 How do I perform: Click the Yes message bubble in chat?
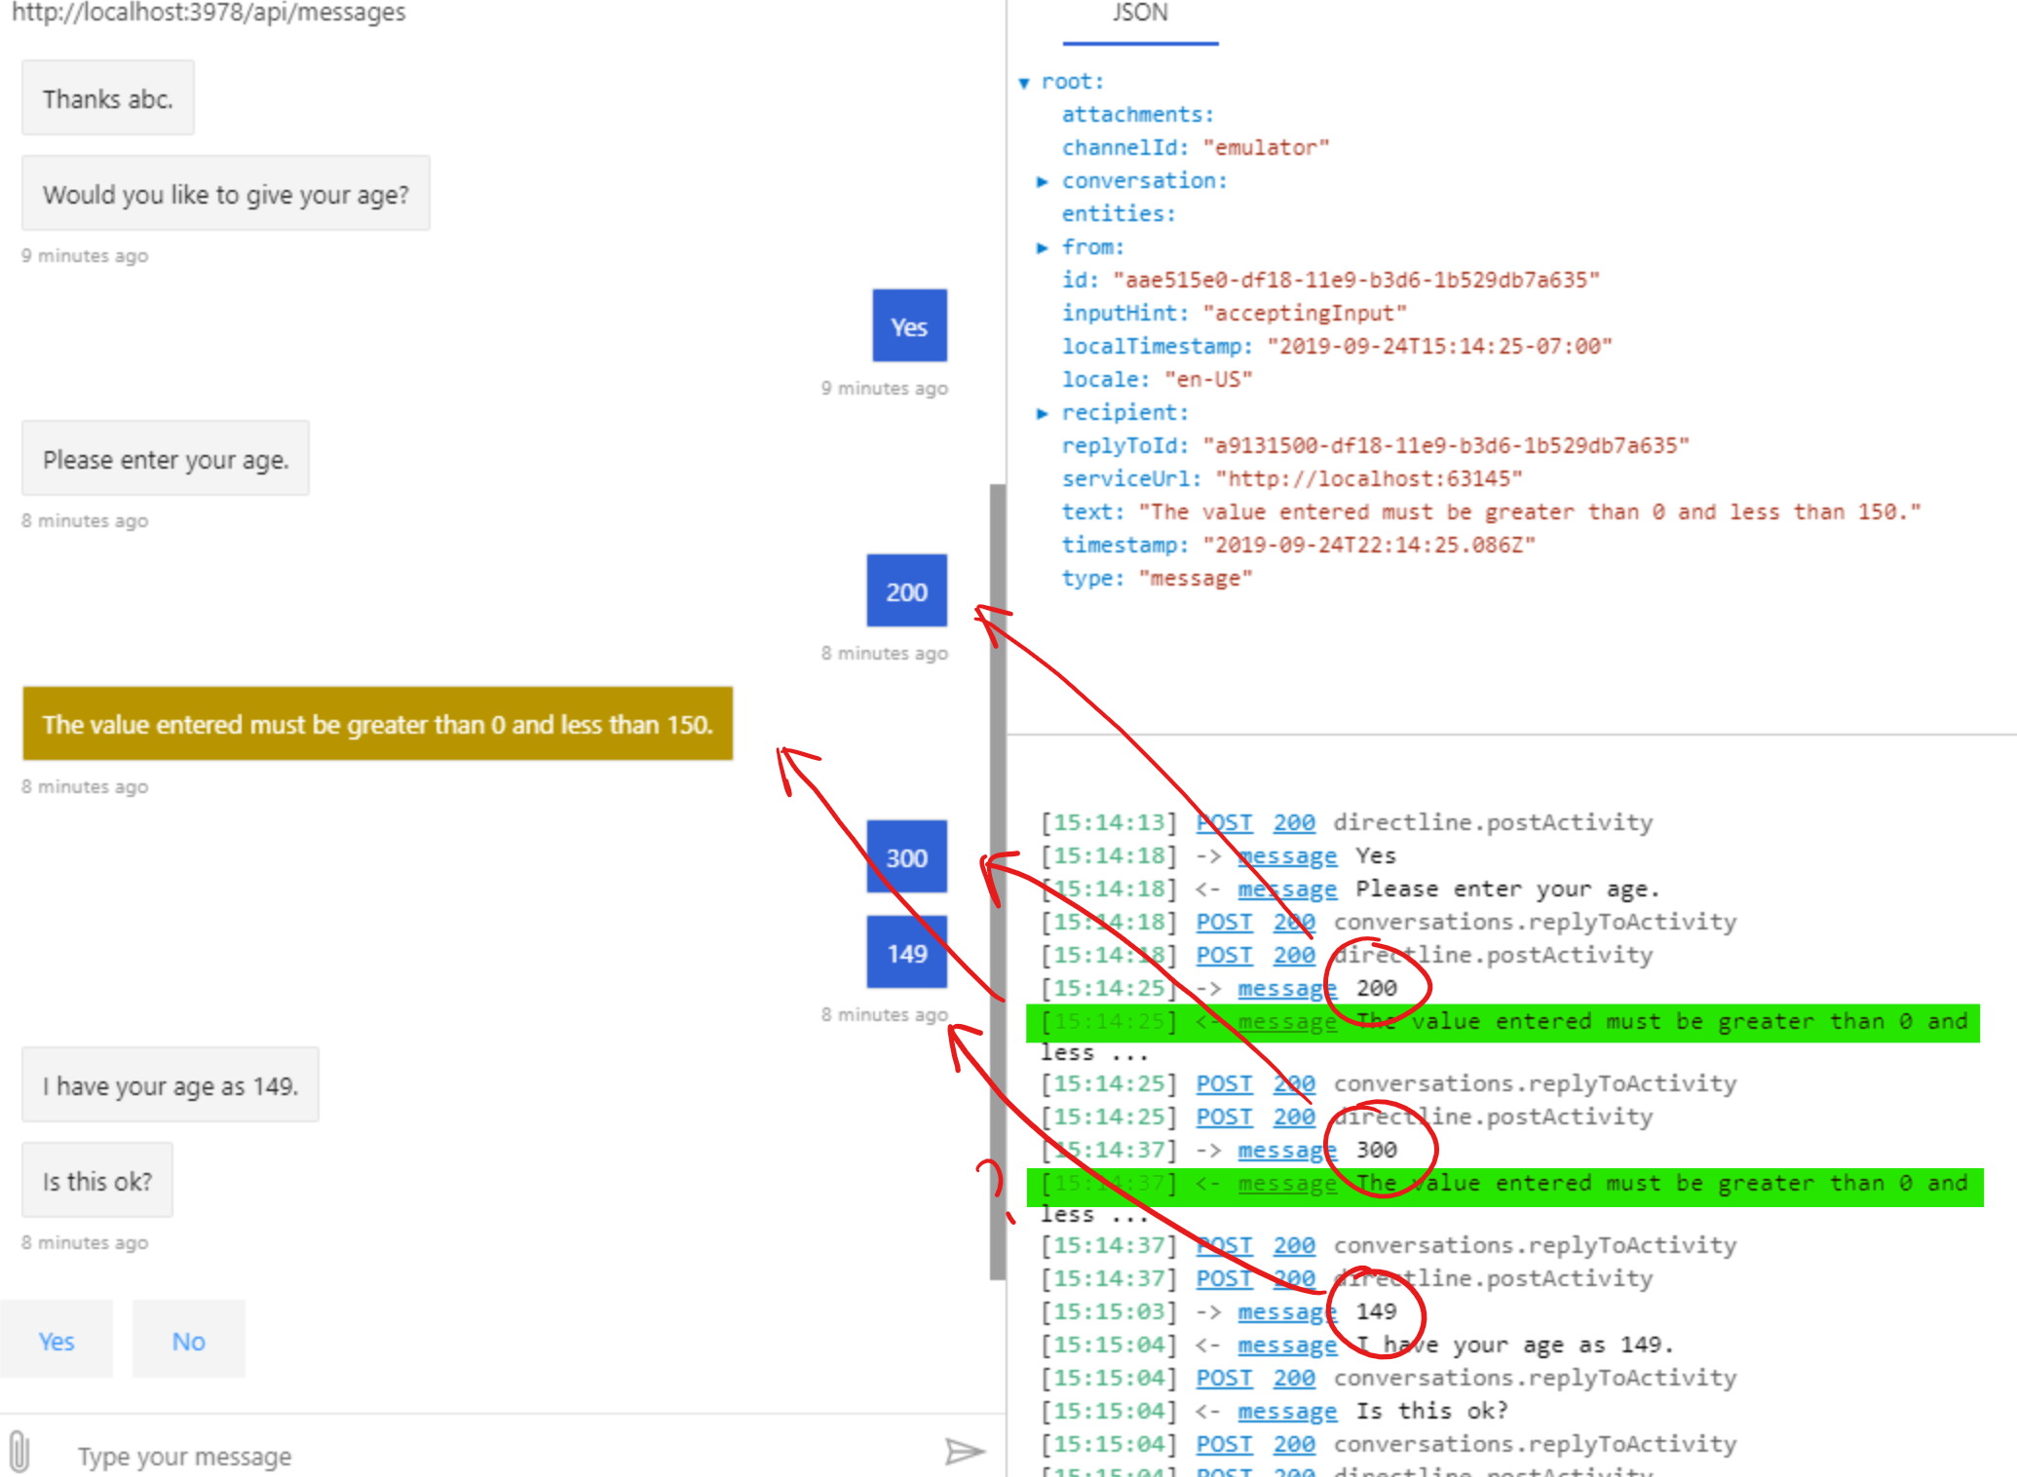(908, 326)
